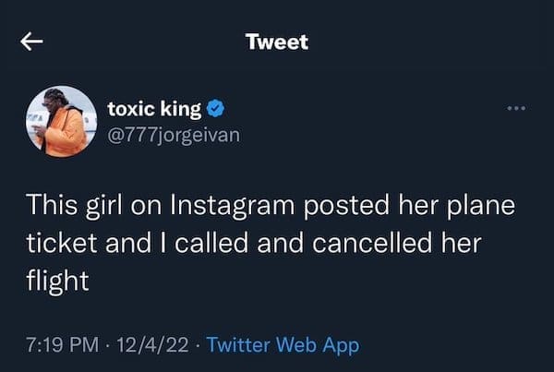Click the word "flight" ending the tweet
The width and height of the screenshot is (554, 372).
tap(57, 280)
